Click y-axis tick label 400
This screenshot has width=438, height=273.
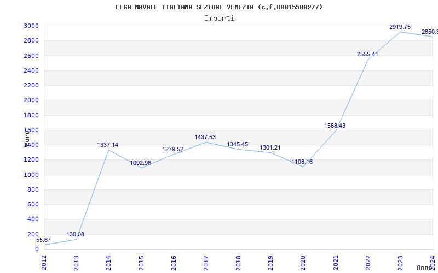(x=33, y=219)
